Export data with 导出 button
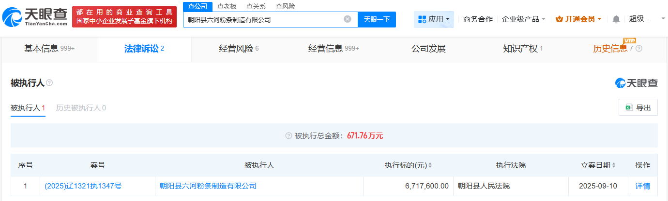Viewport: 668px width, 201px height. (x=638, y=107)
